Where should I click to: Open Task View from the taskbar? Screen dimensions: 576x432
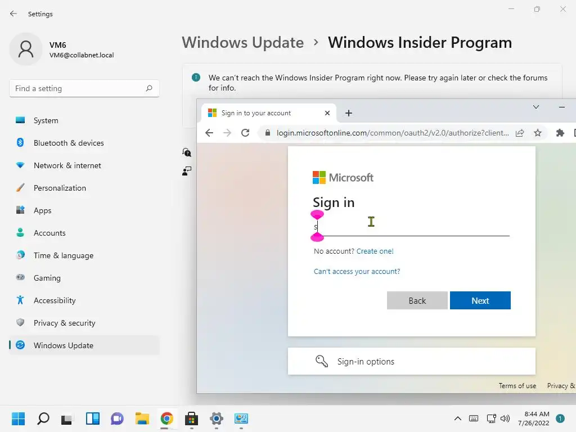point(67,418)
